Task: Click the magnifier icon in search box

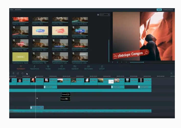Action: (108, 15)
